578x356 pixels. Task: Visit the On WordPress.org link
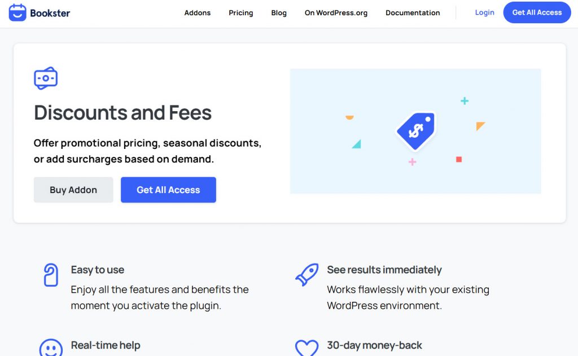coord(336,13)
